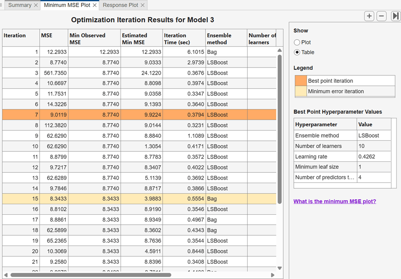Switch to the Summary tab

point(20,5)
